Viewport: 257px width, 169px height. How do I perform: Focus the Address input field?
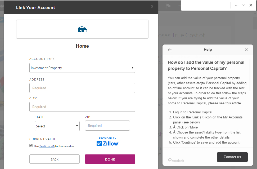tap(82, 88)
